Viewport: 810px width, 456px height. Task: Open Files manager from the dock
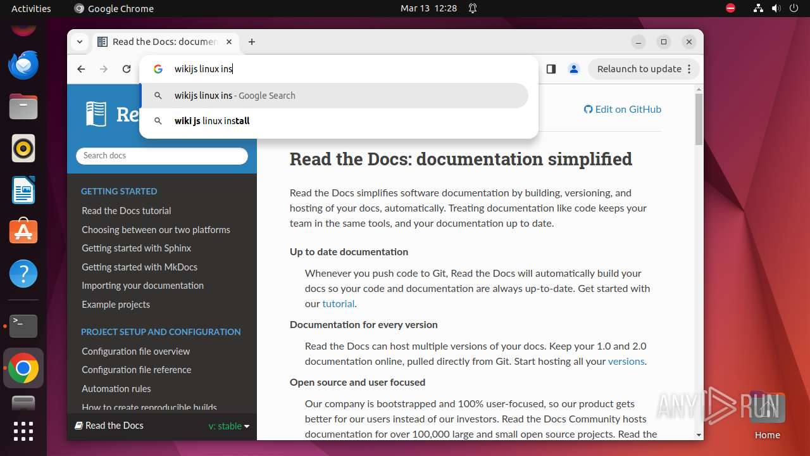pos(23,106)
